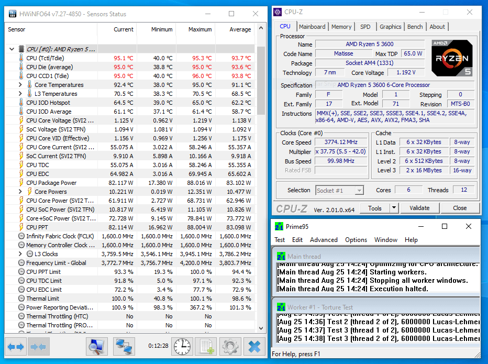This screenshot has height=364, width=488.
Task: Click the Maximum column header
Action: [x=200, y=29]
